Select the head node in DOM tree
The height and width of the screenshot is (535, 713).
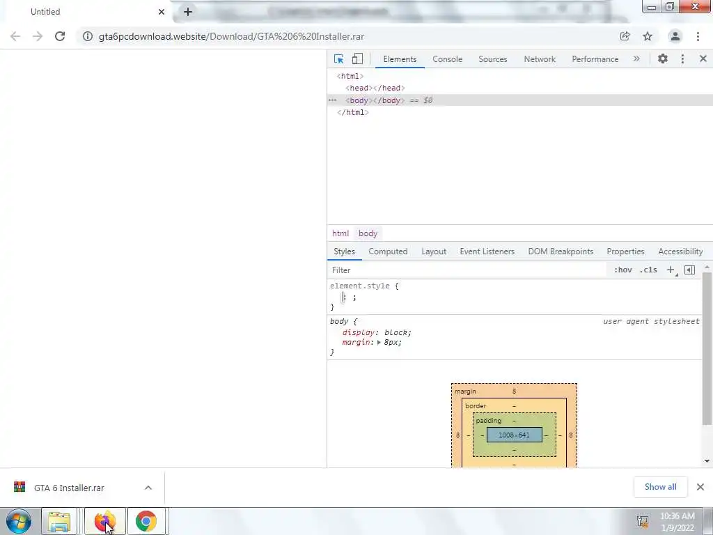375,88
